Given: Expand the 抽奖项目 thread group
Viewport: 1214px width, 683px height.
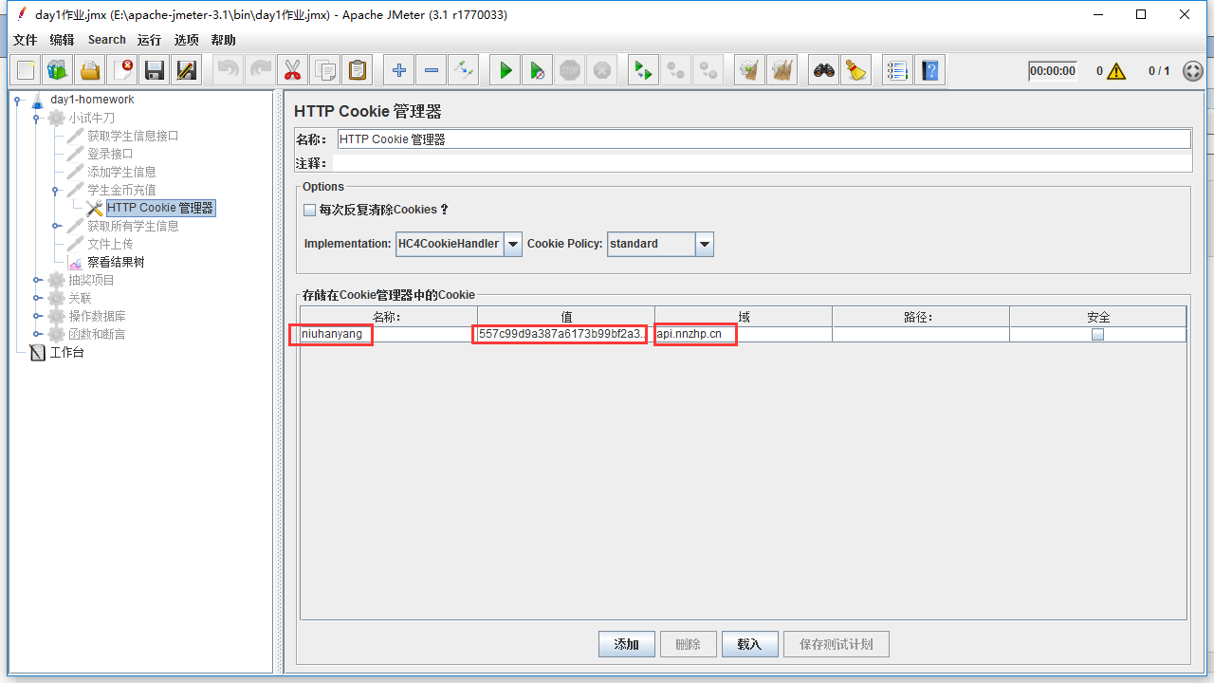Looking at the screenshot, I should (x=37, y=280).
